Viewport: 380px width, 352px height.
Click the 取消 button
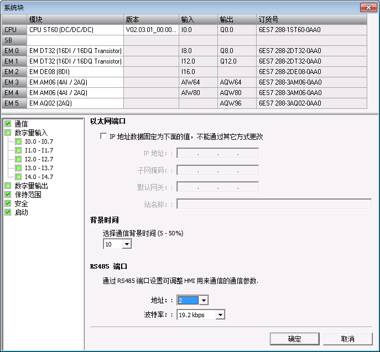coord(348,339)
